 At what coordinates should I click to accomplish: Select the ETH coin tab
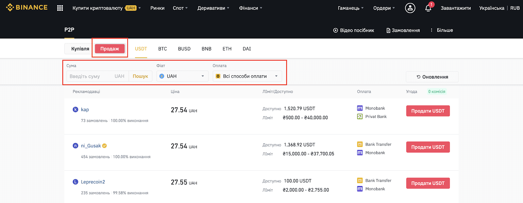[x=227, y=49]
